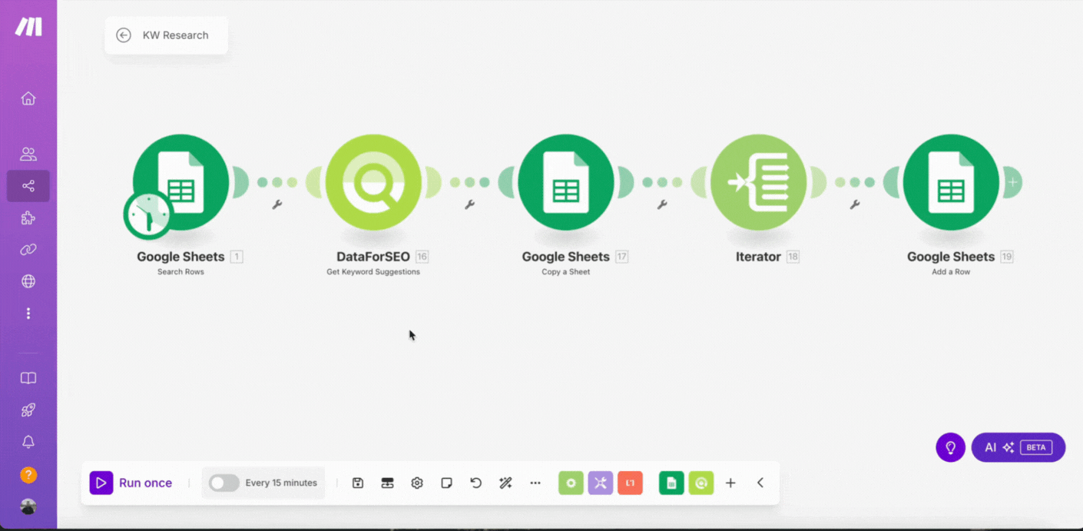This screenshot has width=1083, height=531.
Task: Select the Google Sheets Copy a Sheet module
Action: pos(566,182)
